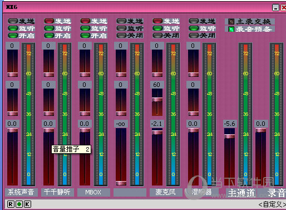Click 麦克风 level meter
The height and width of the screenshot is (210, 286).
click(173, 114)
